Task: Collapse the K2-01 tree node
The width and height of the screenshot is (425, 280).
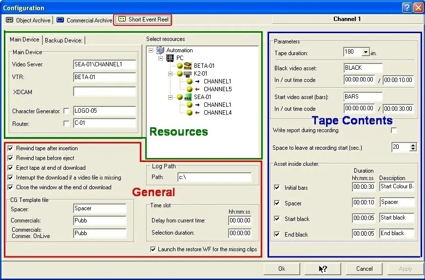Action: click(171, 74)
